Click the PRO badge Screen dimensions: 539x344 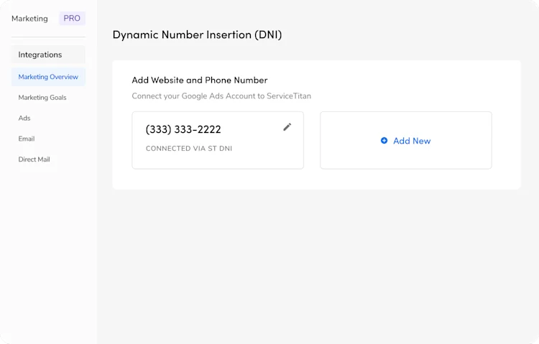[72, 18]
